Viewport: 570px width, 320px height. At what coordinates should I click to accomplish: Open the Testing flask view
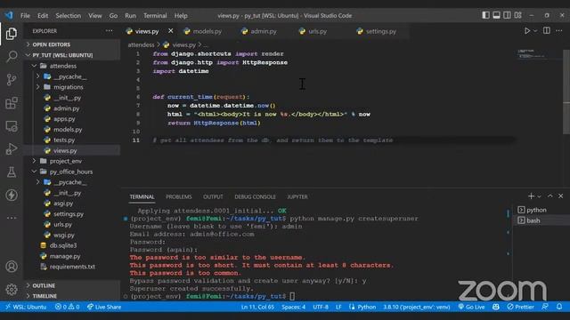(12, 172)
